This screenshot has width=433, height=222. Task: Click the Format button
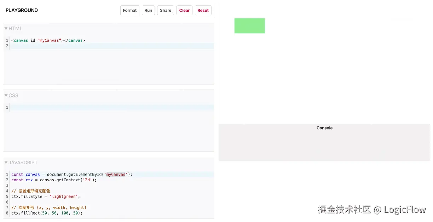[x=130, y=10]
